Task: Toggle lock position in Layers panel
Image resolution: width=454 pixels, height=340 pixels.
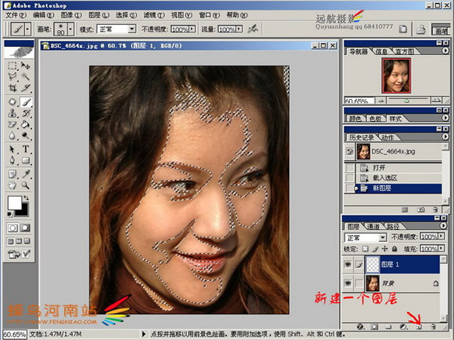Action: [x=385, y=249]
